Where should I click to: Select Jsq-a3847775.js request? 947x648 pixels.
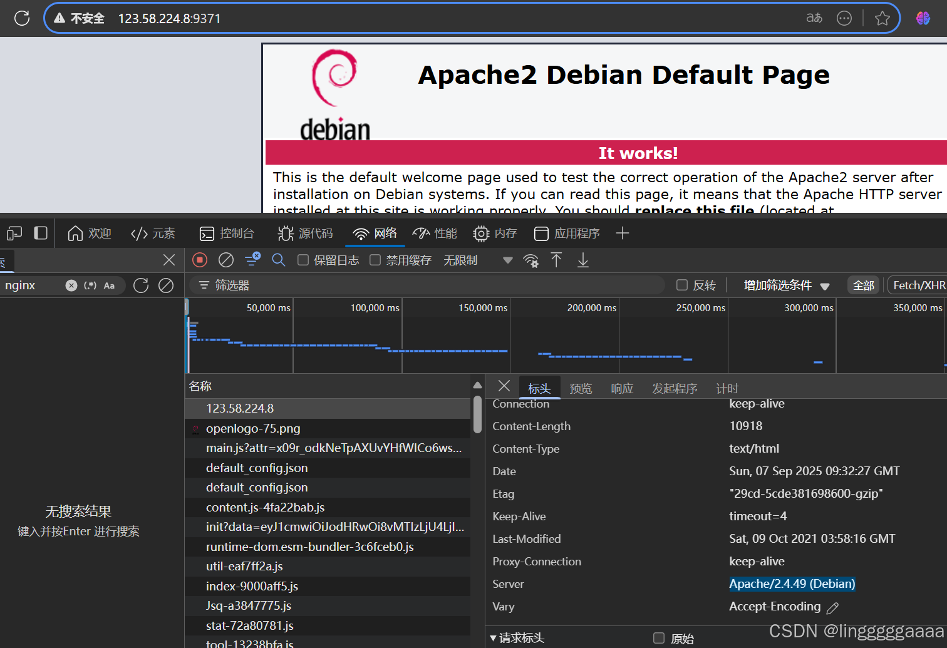click(328, 606)
